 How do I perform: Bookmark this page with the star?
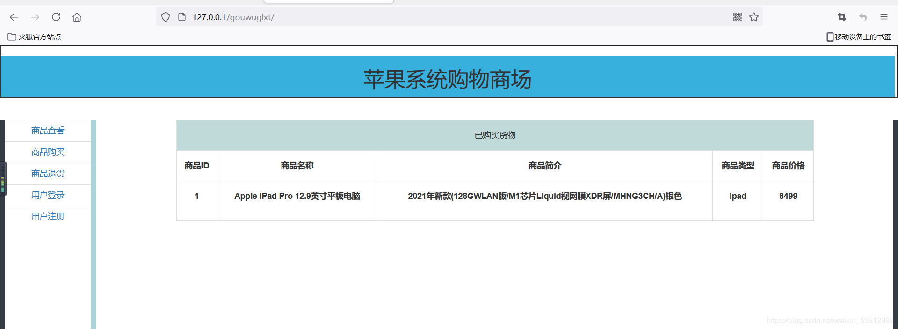click(754, 17)
